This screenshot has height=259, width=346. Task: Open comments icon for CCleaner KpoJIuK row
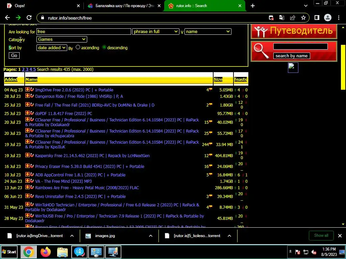[x=211, y=144]
